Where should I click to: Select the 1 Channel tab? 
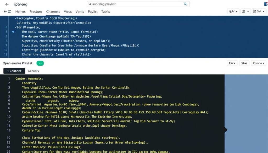(14, 71)
